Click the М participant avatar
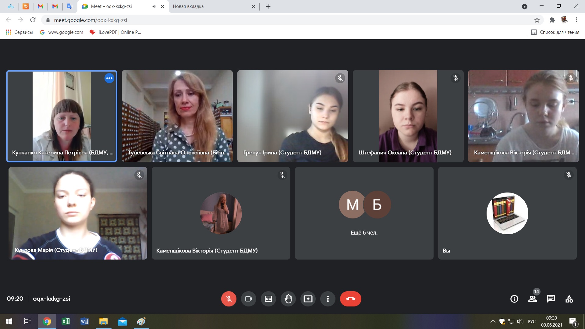 pos(353,204)
